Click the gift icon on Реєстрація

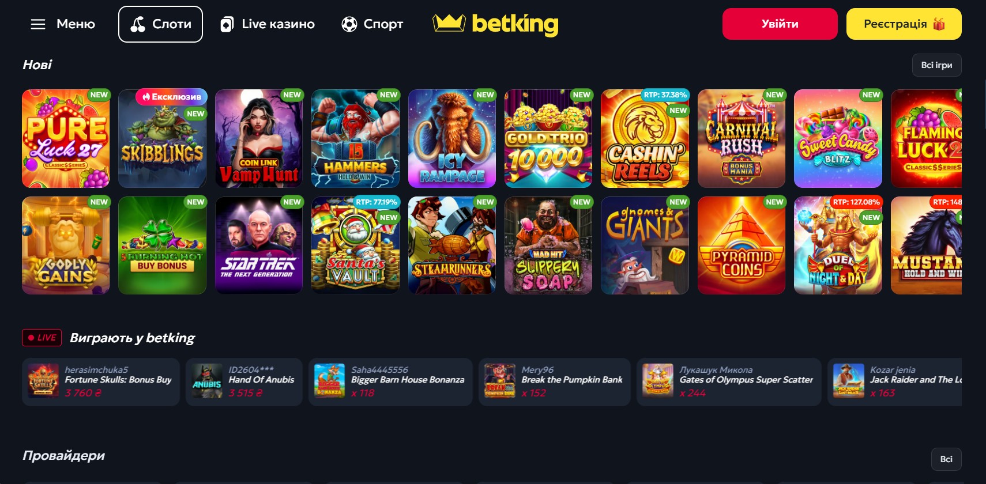click(939, 24)
